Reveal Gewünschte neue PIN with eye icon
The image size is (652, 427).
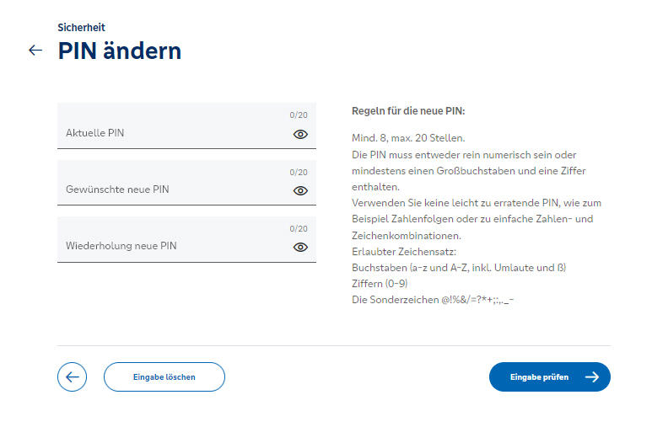300,190
